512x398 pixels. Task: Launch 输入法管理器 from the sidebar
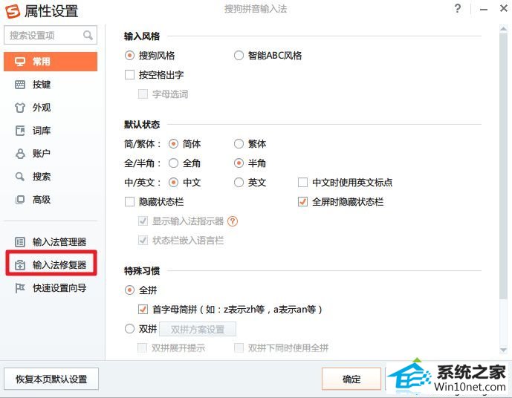pos(51,242)
